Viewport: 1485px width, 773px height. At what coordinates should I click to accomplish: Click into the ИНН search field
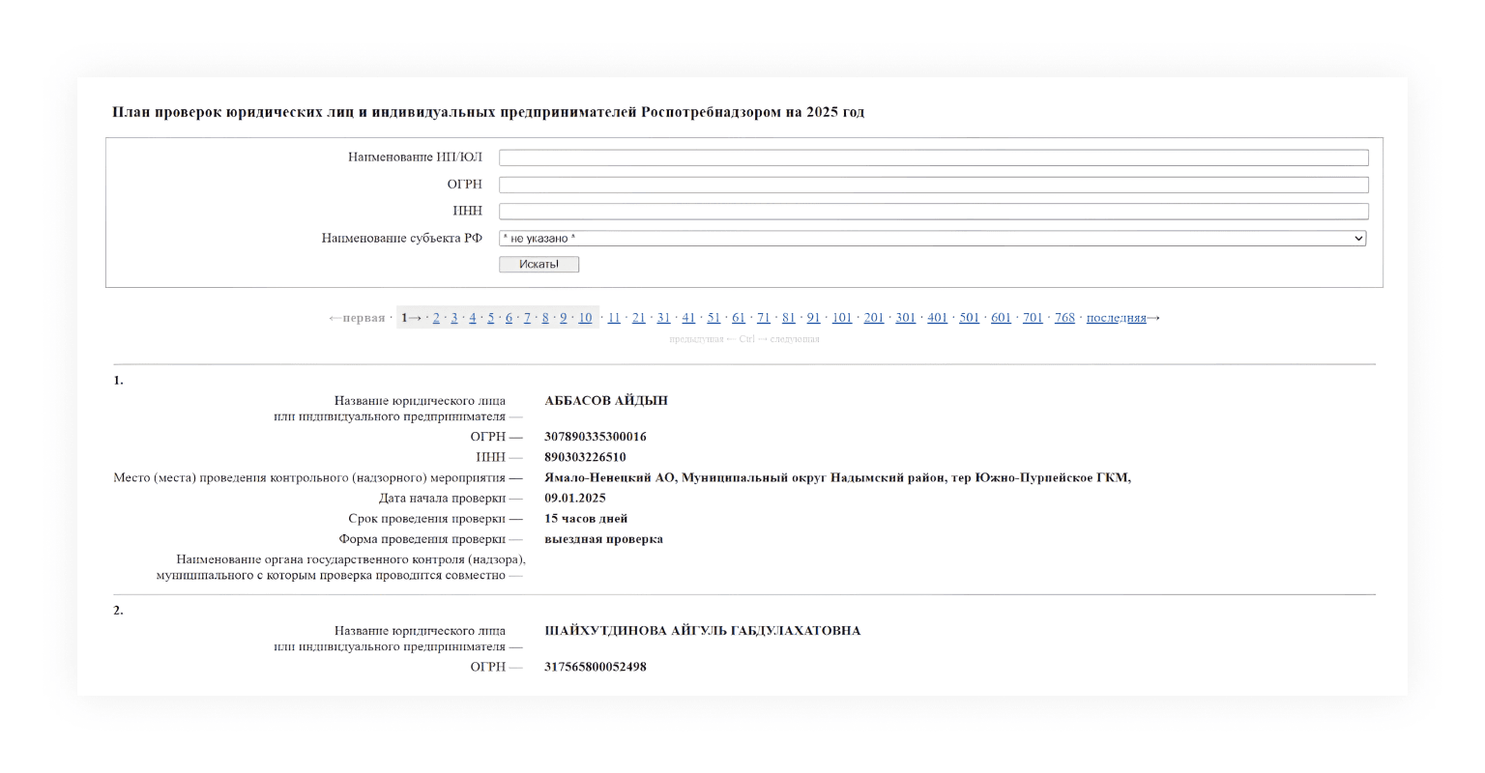pos(934,212)
